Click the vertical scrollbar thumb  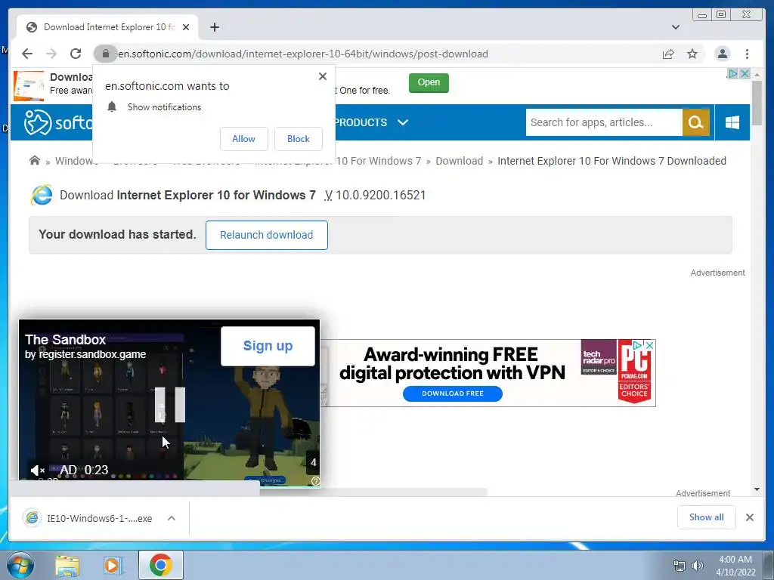pos(757,103)
